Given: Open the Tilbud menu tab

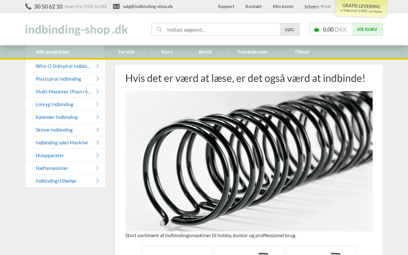Looking at the screenshot, I should tap(302, 52).
